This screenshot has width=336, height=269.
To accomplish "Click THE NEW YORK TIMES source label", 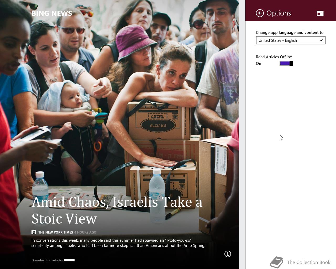I will [56, 232].
